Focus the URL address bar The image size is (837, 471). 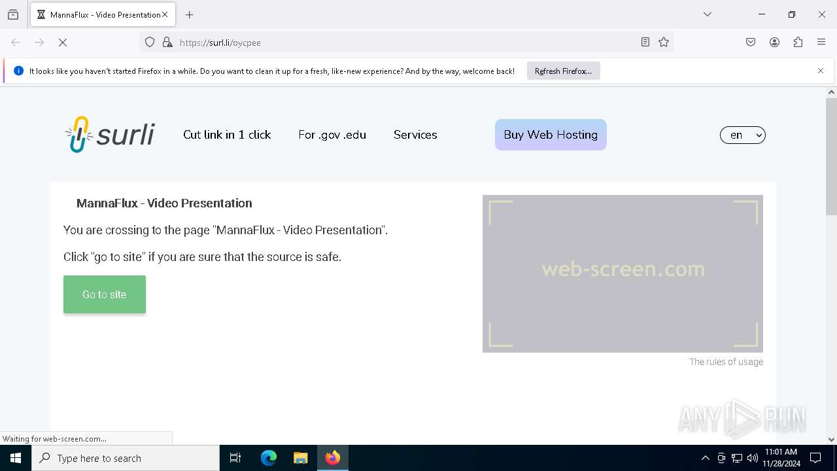pos(405,43)
